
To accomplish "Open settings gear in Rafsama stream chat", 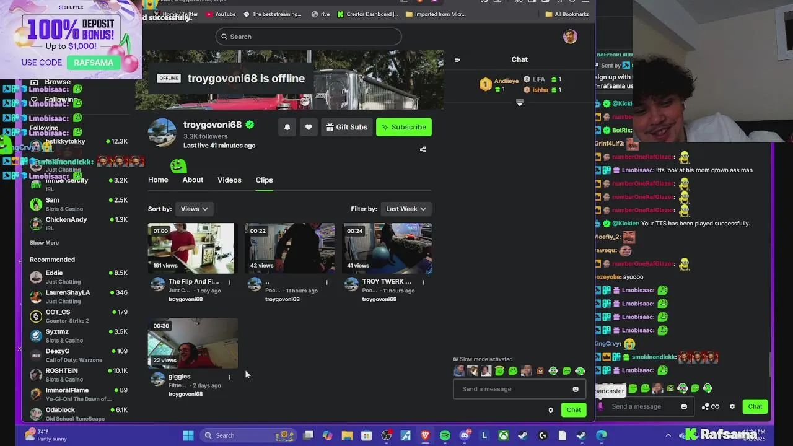I will pyautogui.click(x=732, y=406).
